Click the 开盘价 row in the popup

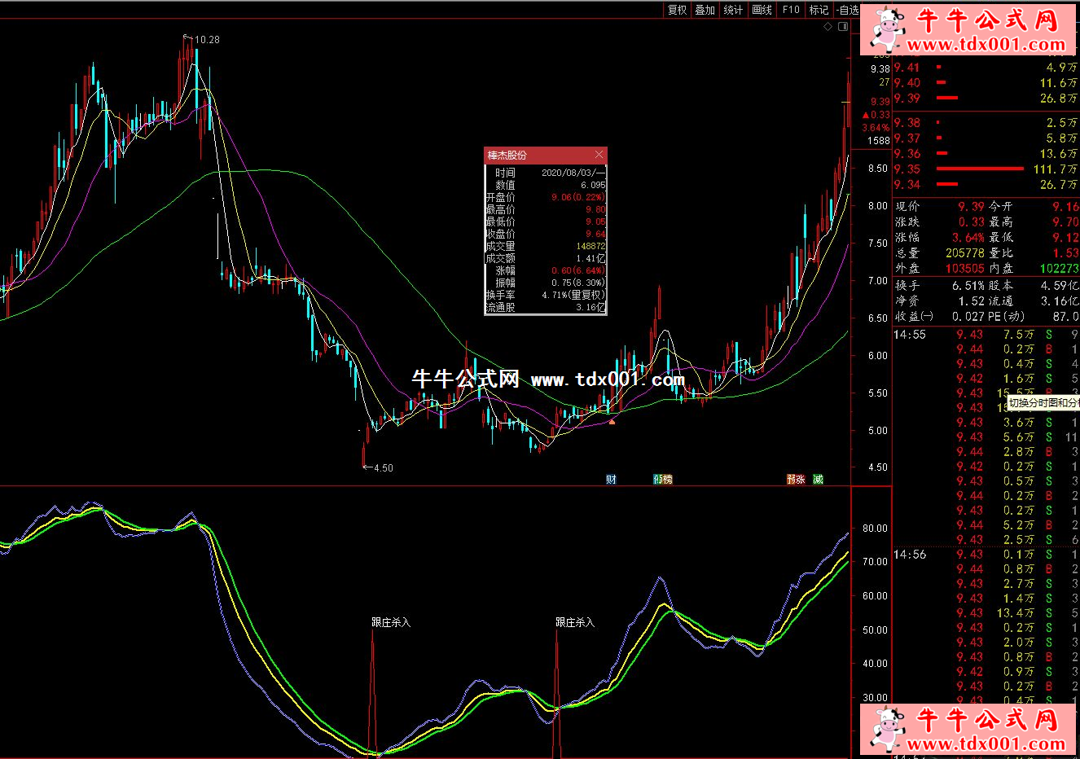click(546, 197)
